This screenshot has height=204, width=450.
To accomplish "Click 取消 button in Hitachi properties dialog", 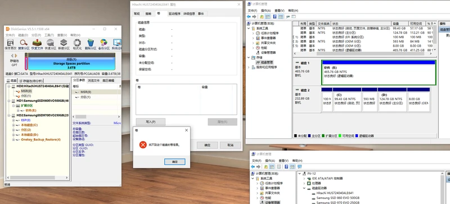I will coord(230,145).
